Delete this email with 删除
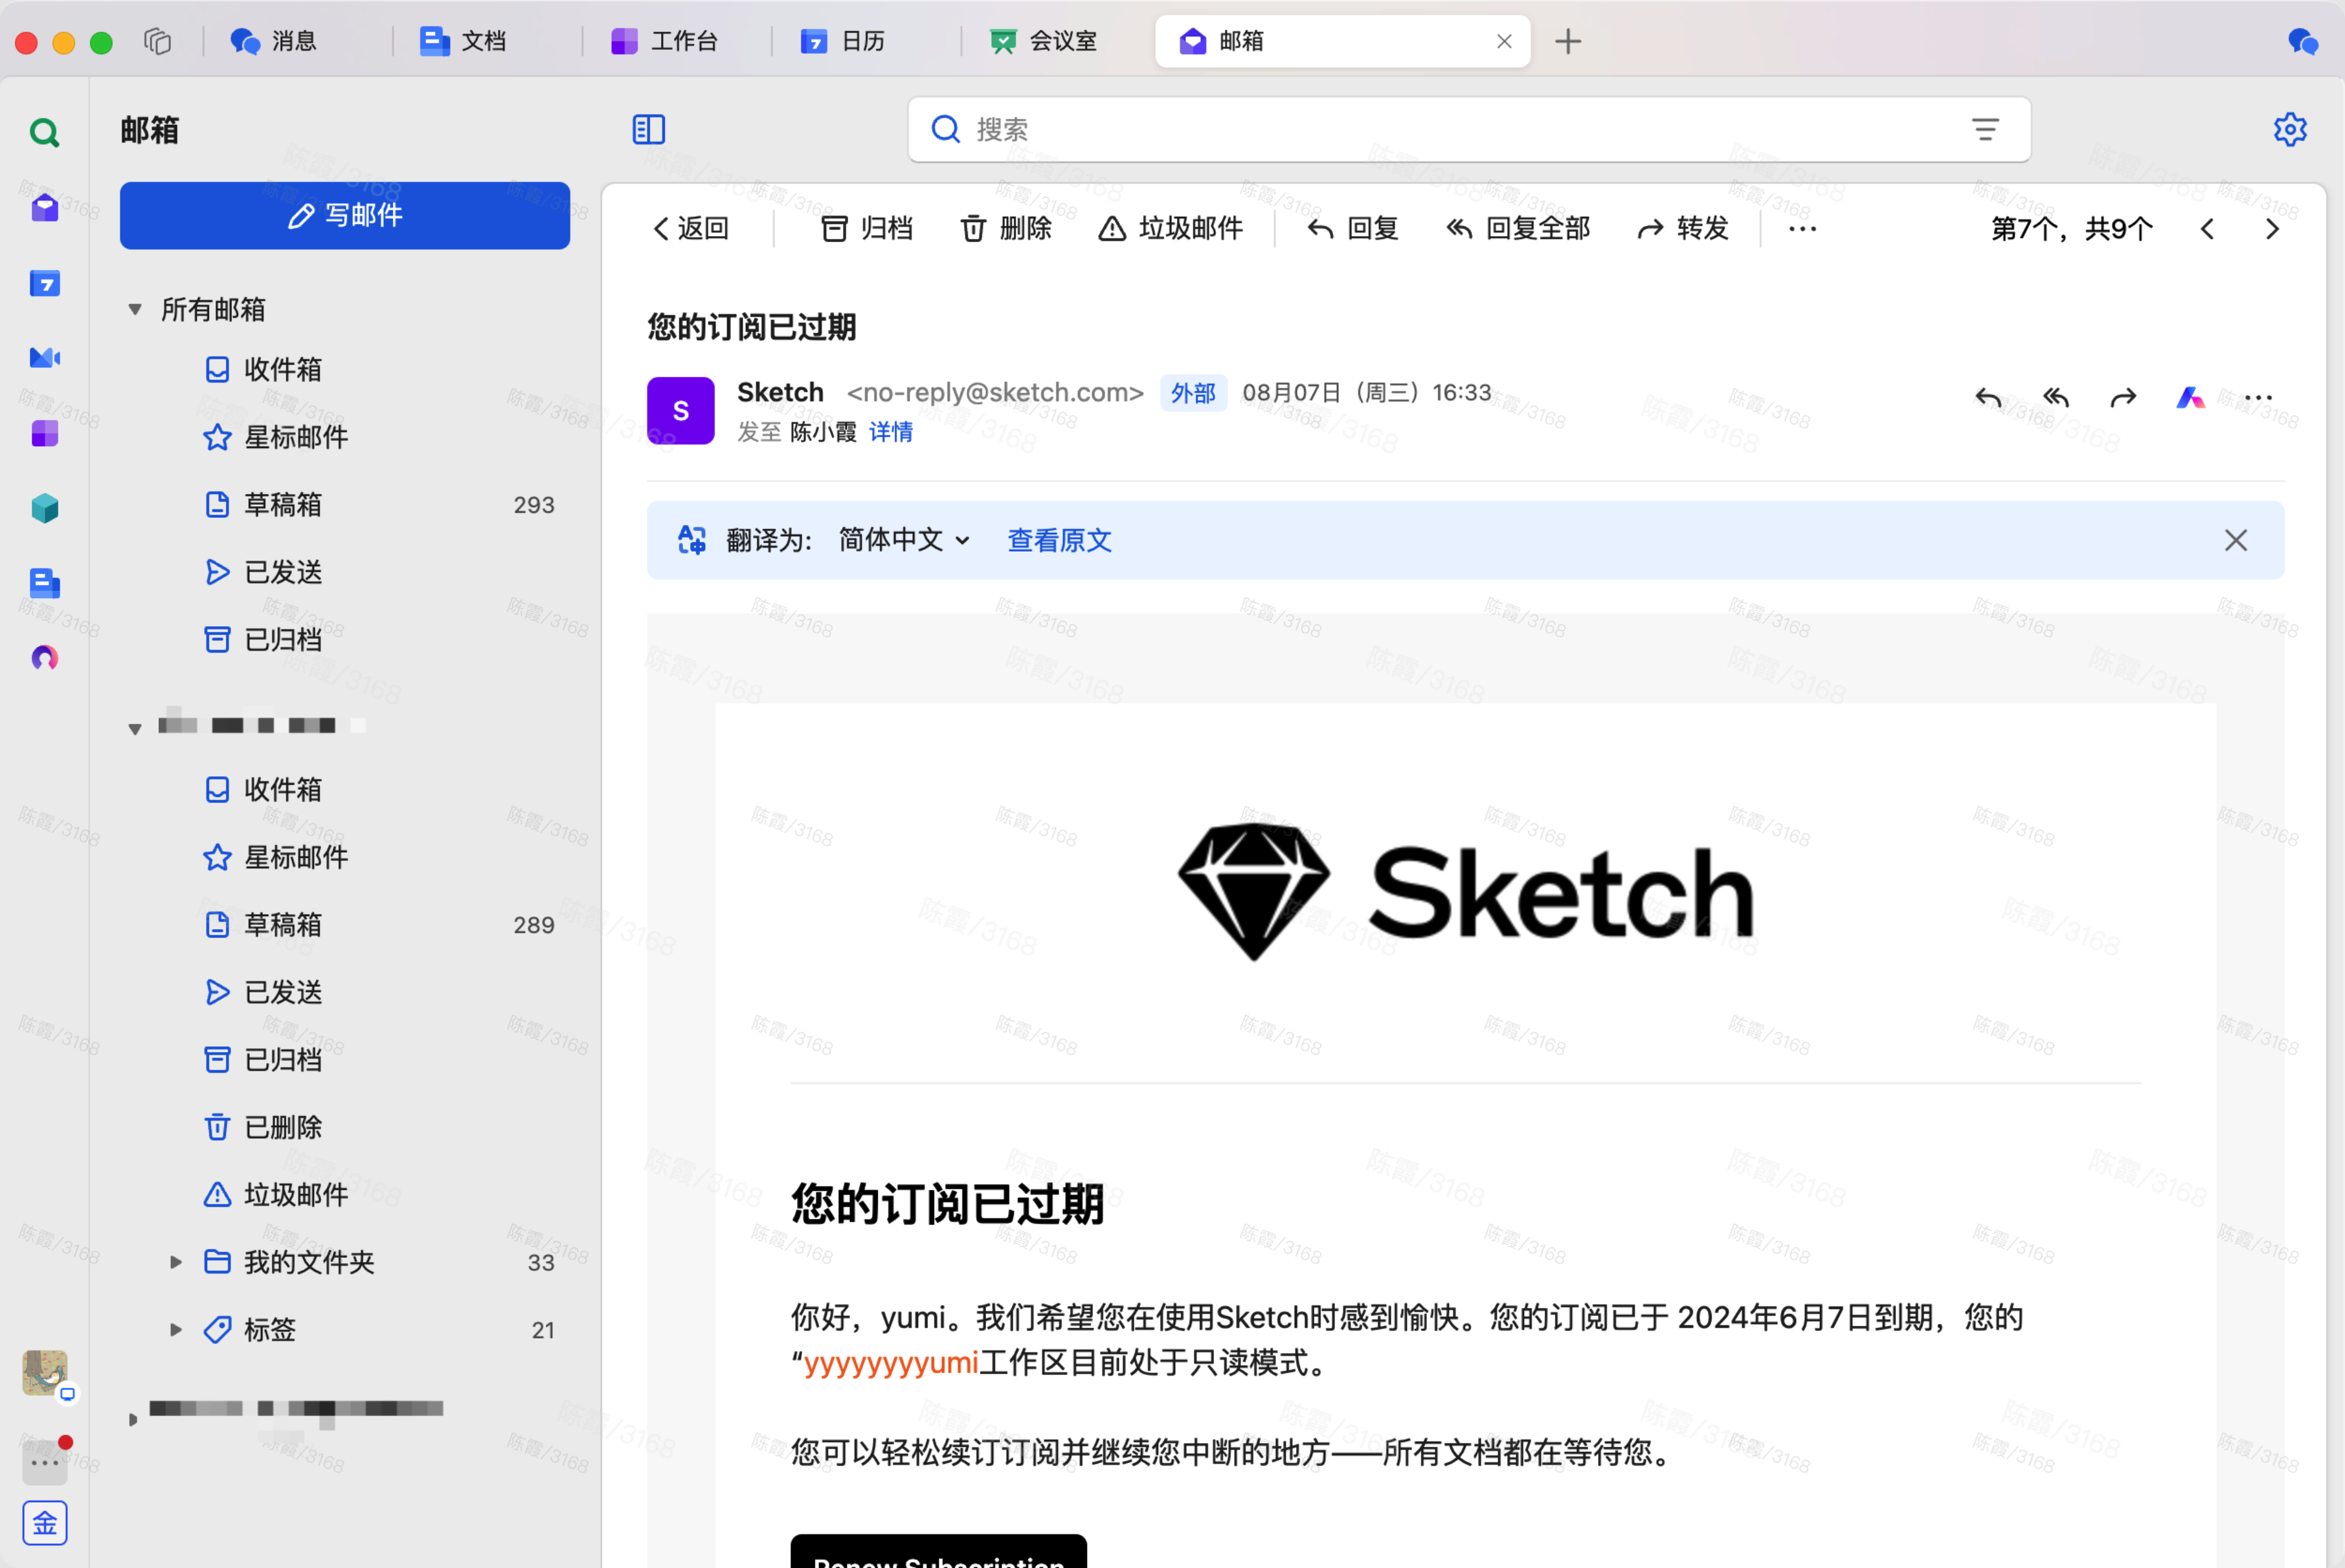The width and height of the screenshot is (2345, 1568). click(1005, 229)
